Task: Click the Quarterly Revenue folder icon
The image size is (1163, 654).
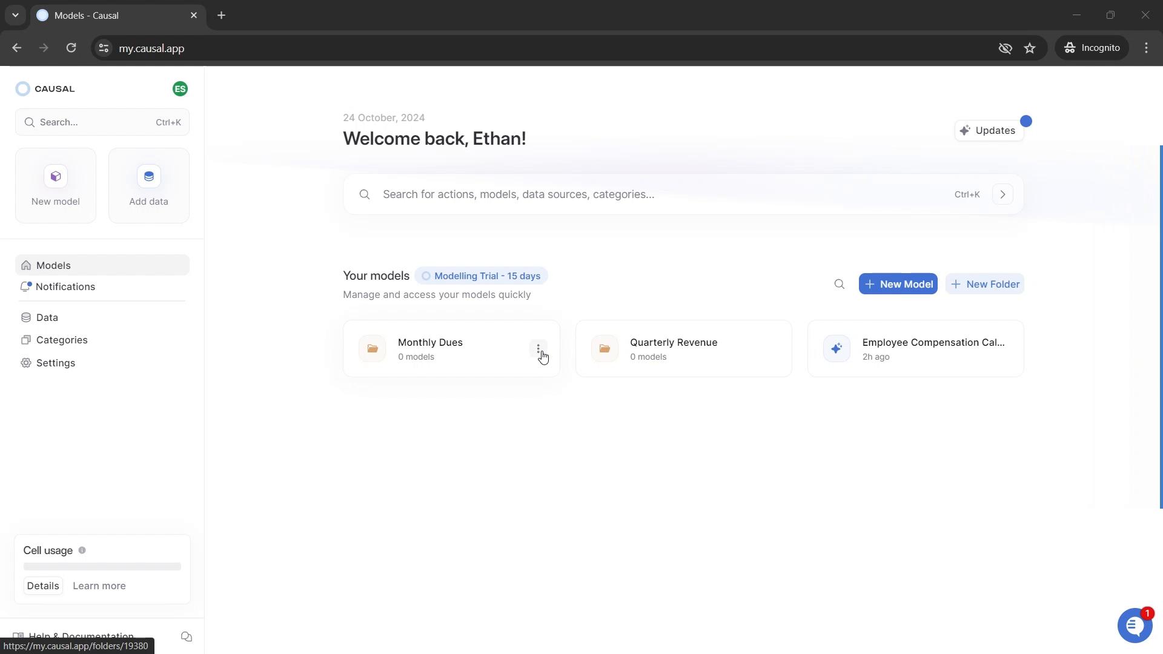Action: coord(606,348)
